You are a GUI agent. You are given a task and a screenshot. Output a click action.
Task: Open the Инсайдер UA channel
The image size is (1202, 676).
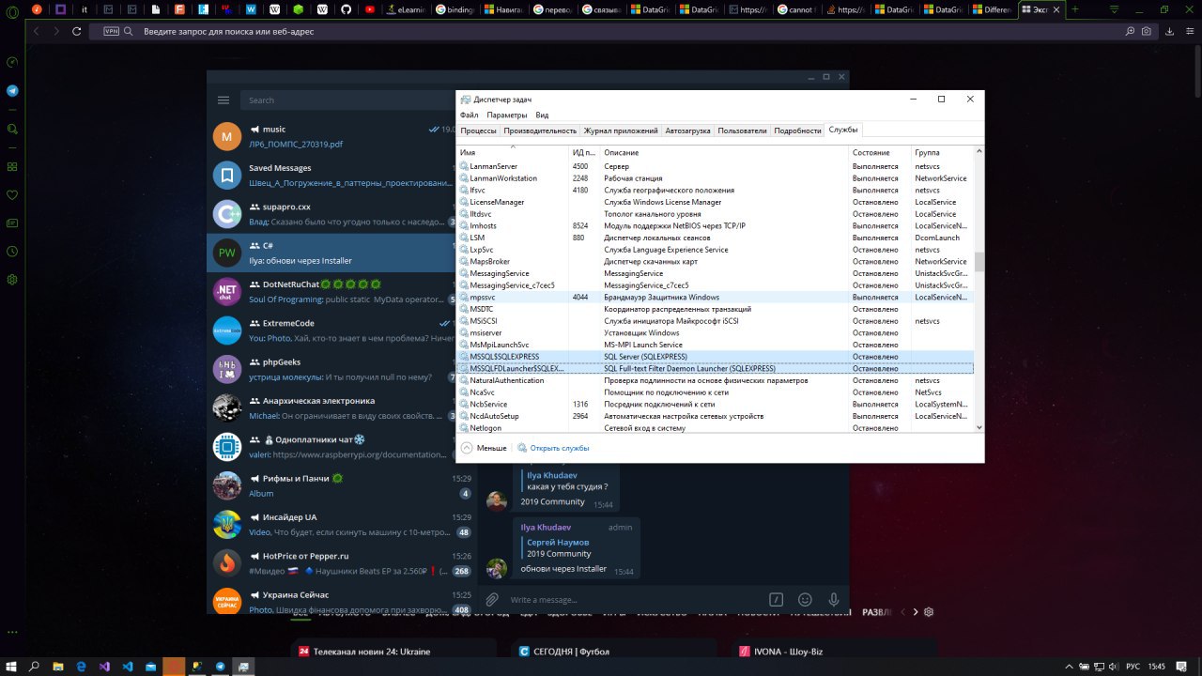pyautogui.click(x=341, y=524)
